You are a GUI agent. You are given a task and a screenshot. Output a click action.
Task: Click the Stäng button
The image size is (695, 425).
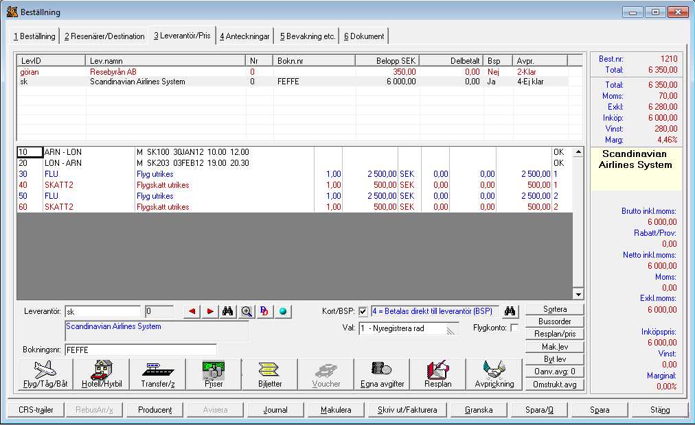(659, 410)
